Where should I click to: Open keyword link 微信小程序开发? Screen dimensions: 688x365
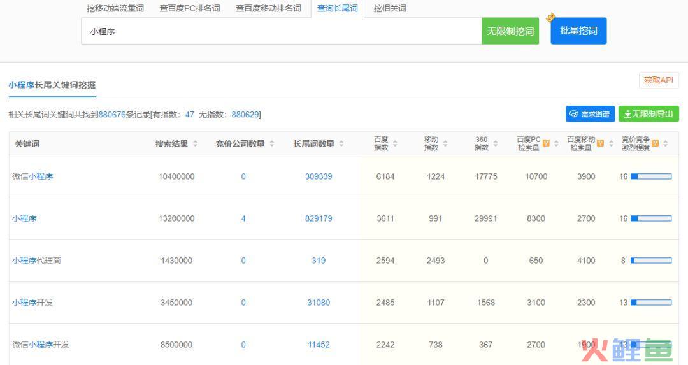click(x=41, y=345)
